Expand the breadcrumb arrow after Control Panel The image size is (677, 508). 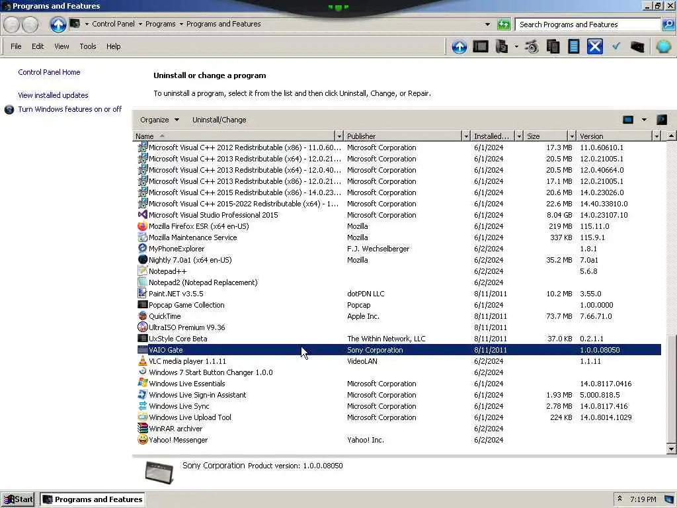[x=140, y=24]
